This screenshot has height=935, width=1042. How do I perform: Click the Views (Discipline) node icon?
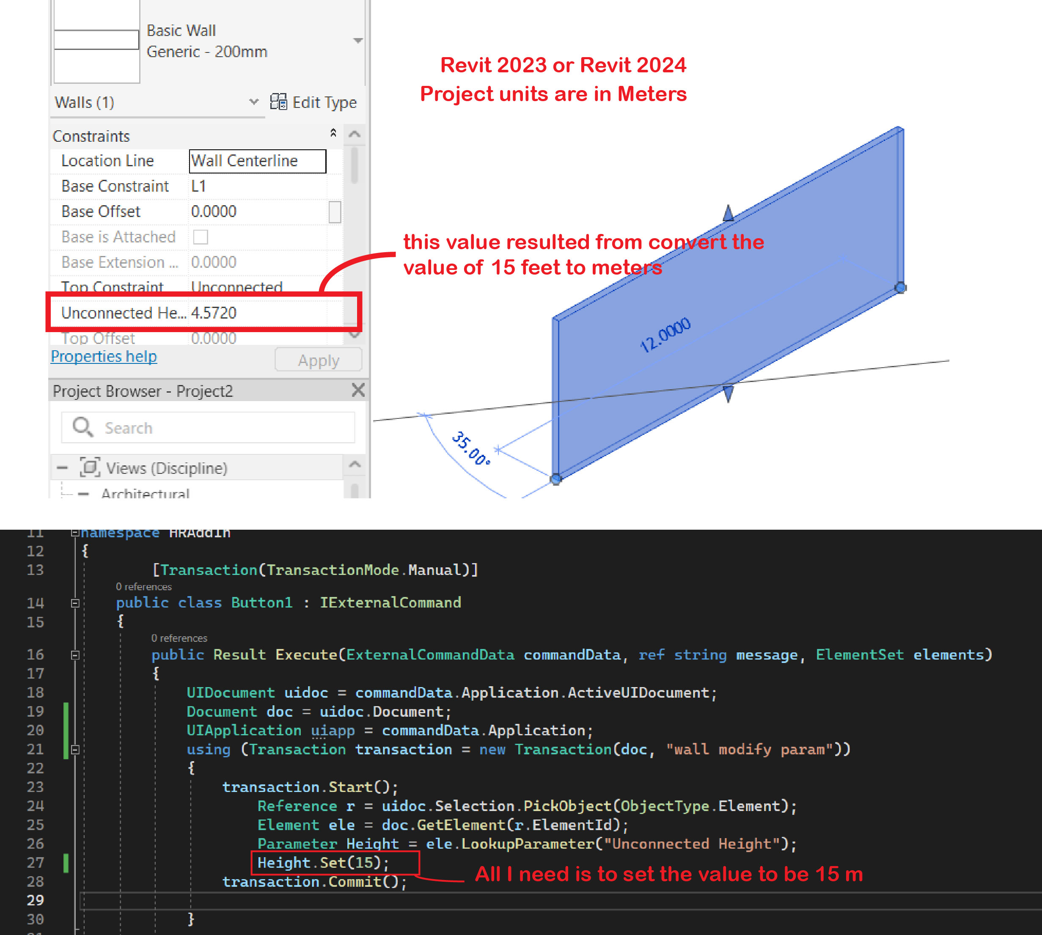click(x=89, y=467)
